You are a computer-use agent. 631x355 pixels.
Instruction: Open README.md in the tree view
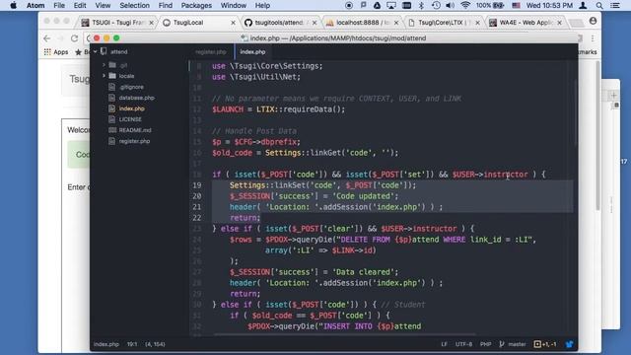tap(135, 130)
